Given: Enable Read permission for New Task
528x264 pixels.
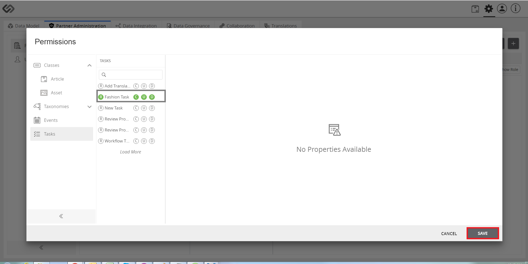Looking at the screenshot, I should pos(101,108).
